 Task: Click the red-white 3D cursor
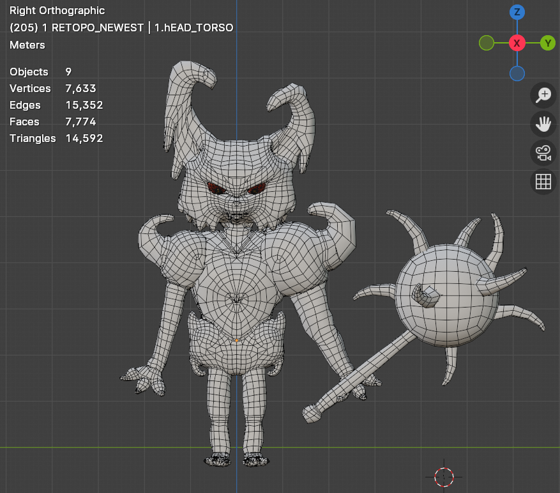[444, 476]
